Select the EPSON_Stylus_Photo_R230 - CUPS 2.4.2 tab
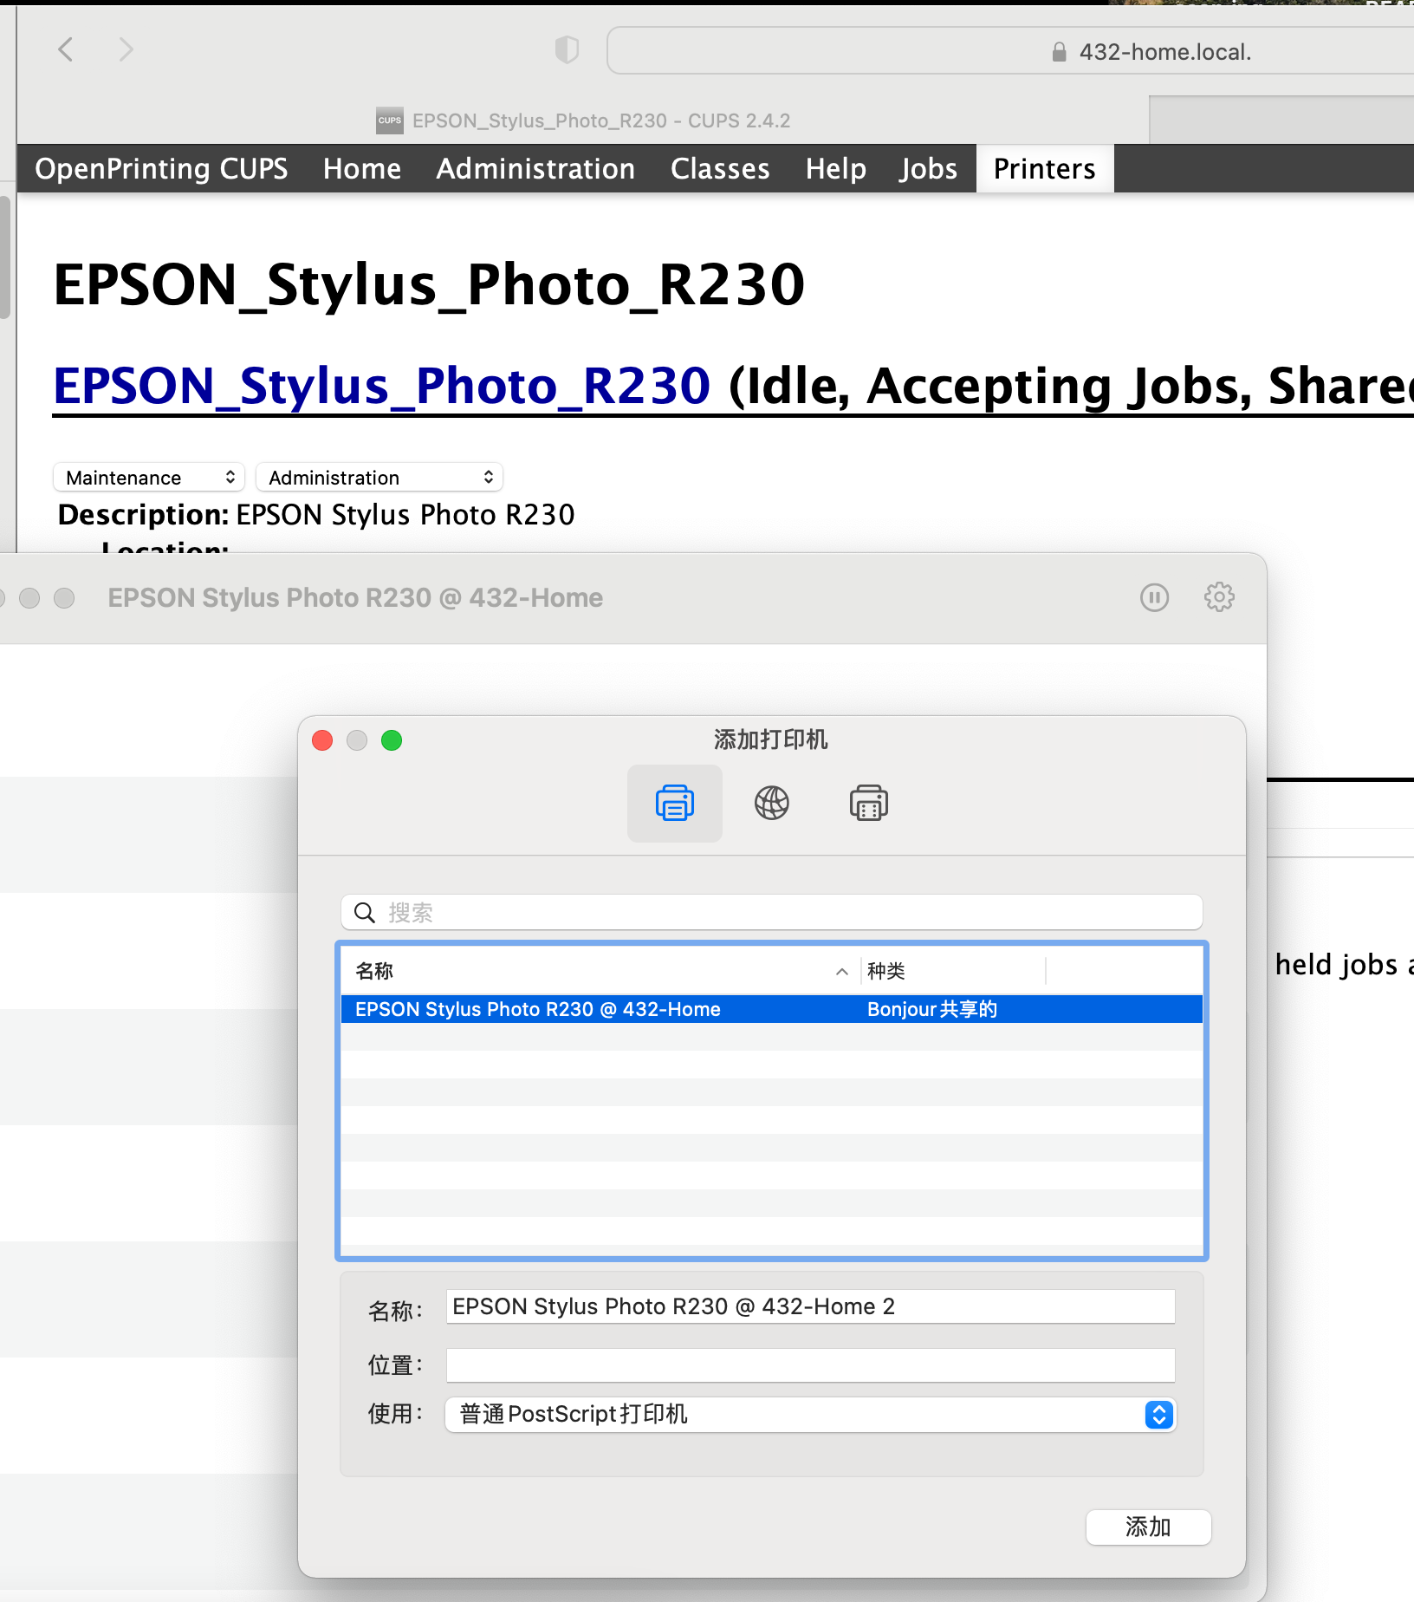The image size is (1414, 1602). click(583, 120)
